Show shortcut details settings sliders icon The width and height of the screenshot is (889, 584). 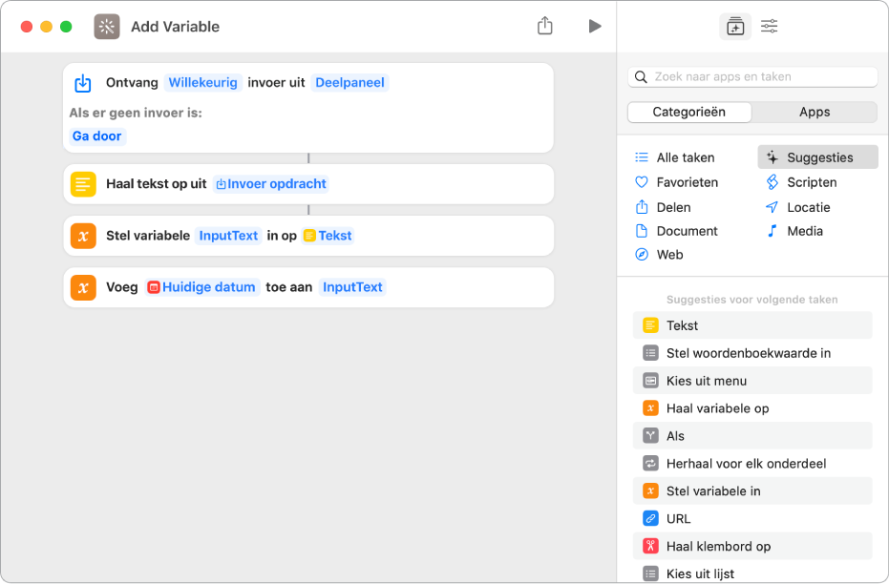coord(769,27)
